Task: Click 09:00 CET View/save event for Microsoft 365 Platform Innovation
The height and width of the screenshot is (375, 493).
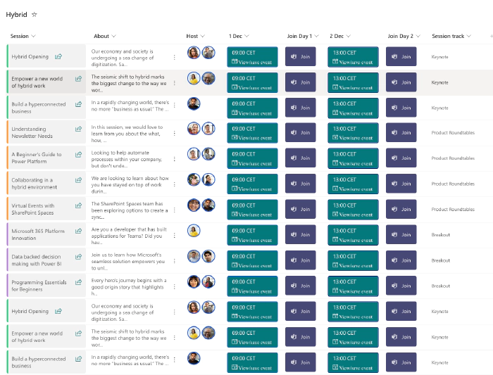Action: (x=252, y=236)
